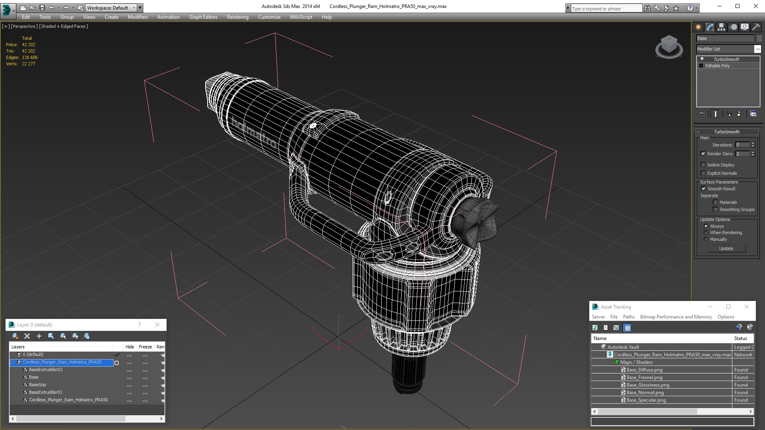Screen dimensions: 765x430
Task: Click the Save File floppy icon
Action: [42, 8]
